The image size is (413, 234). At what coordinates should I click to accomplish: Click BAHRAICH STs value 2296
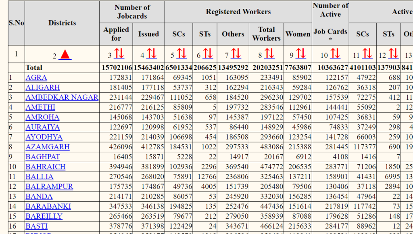209,167
